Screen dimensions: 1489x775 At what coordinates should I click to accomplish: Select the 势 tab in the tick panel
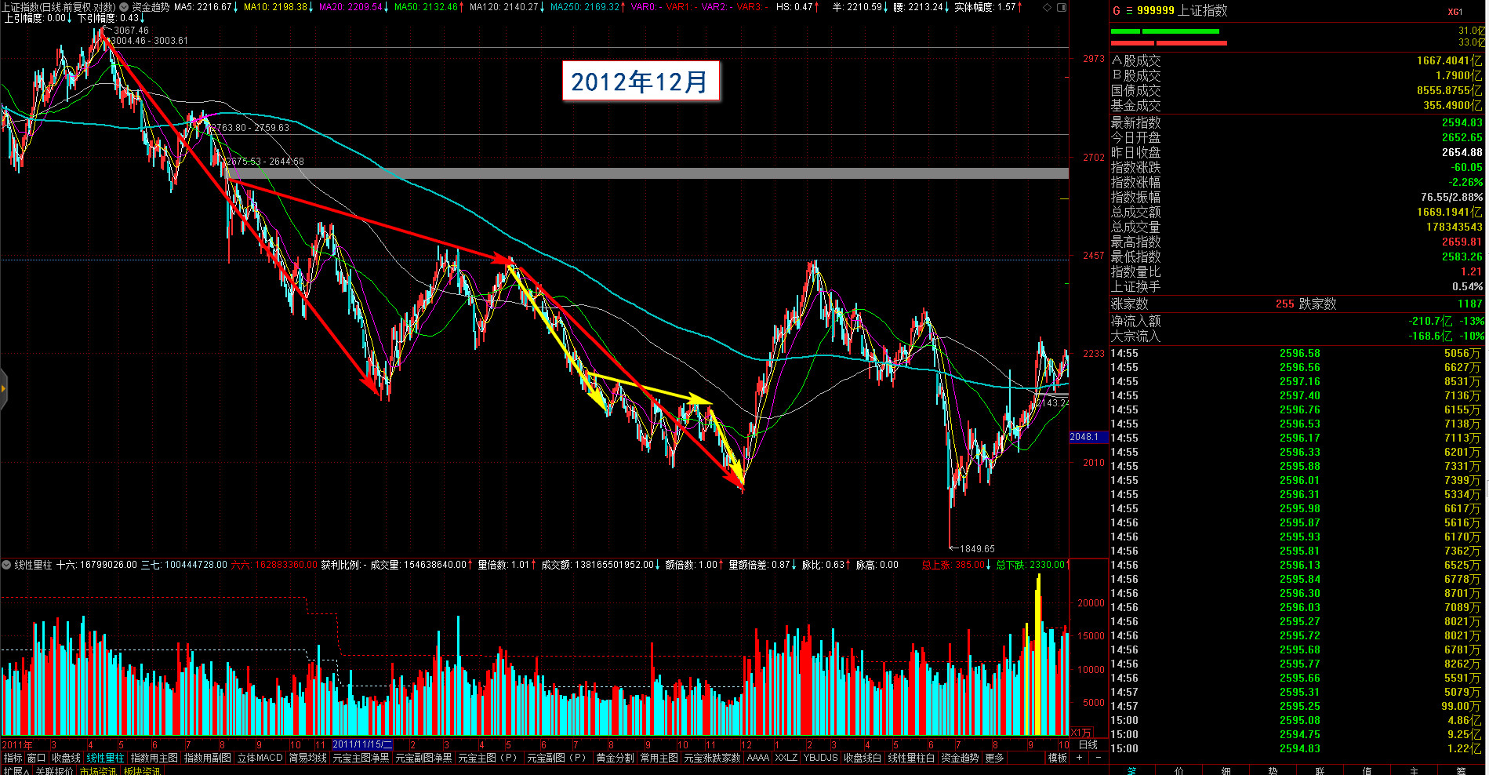1273,771
